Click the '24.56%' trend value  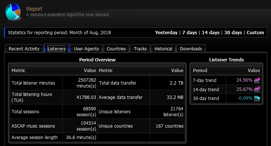click(244, 80)
